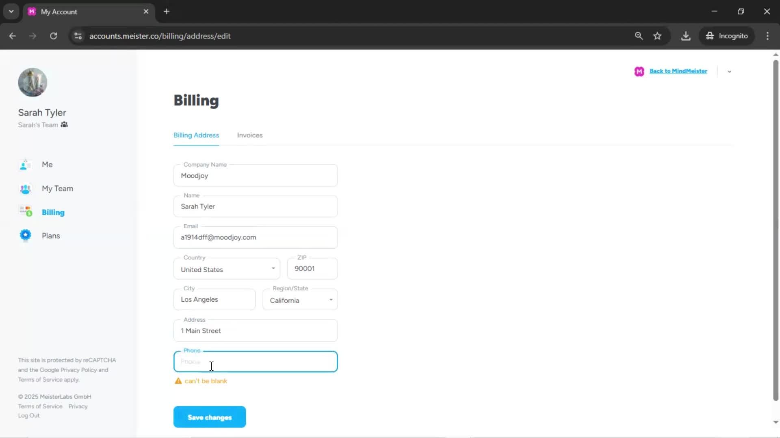This screenshot has height=438, width=780.
Task: Click the team people icon beside Sarah's Team
Action: tap(64, 125)
